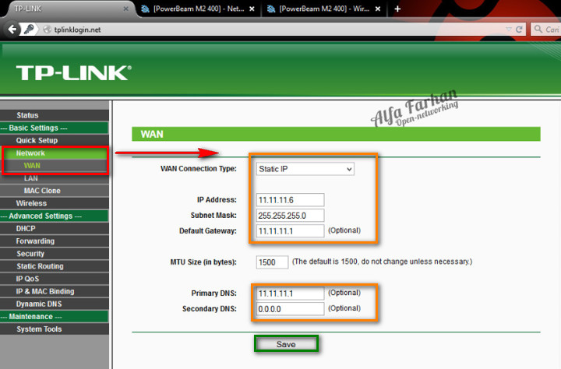This screenshot has width=561, height=369.
Task: Click the Basic Settings section header
Action: pyautogui.click(x=55, y=128)
